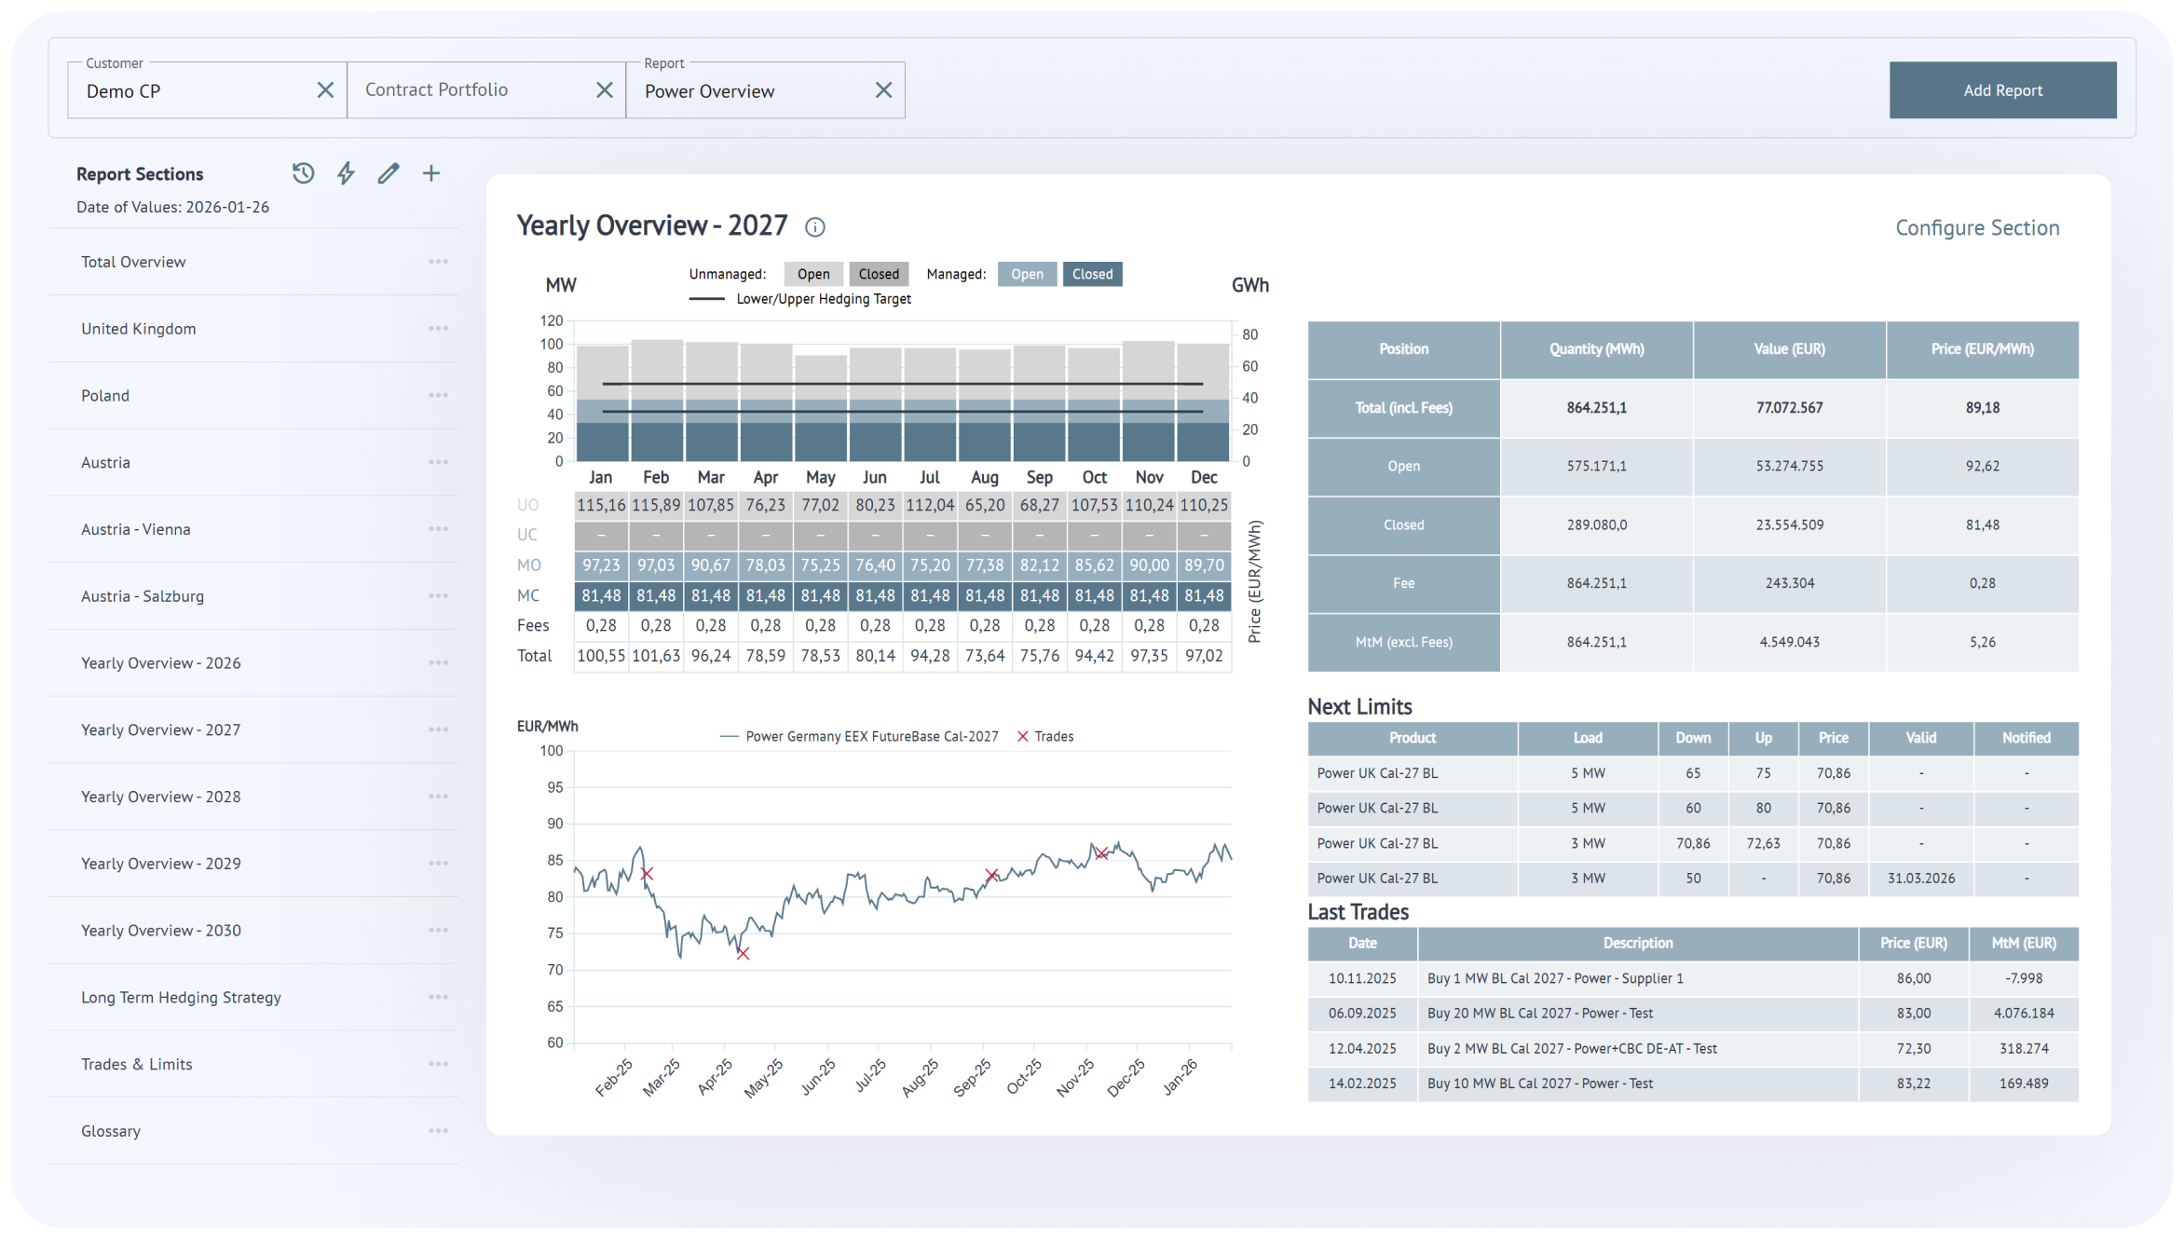2184x1240 pixels.
Task: Select the pencil edit icon near Report Sections
Action: tap(389, 172)
